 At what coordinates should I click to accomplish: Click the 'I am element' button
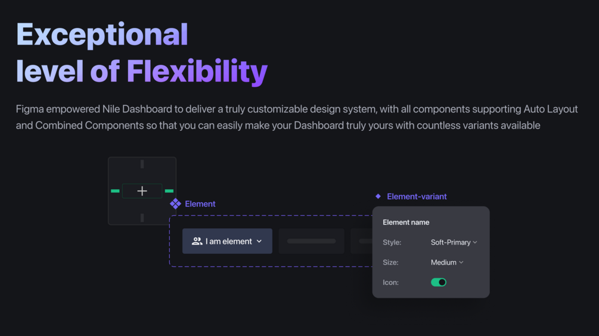(x=227, y=241)
